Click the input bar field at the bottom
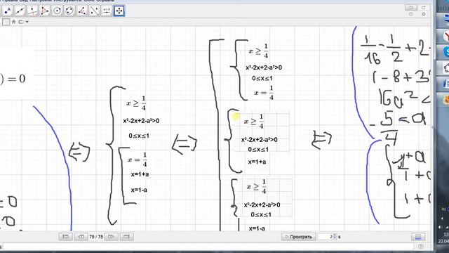449x253 pixels. 208,247
